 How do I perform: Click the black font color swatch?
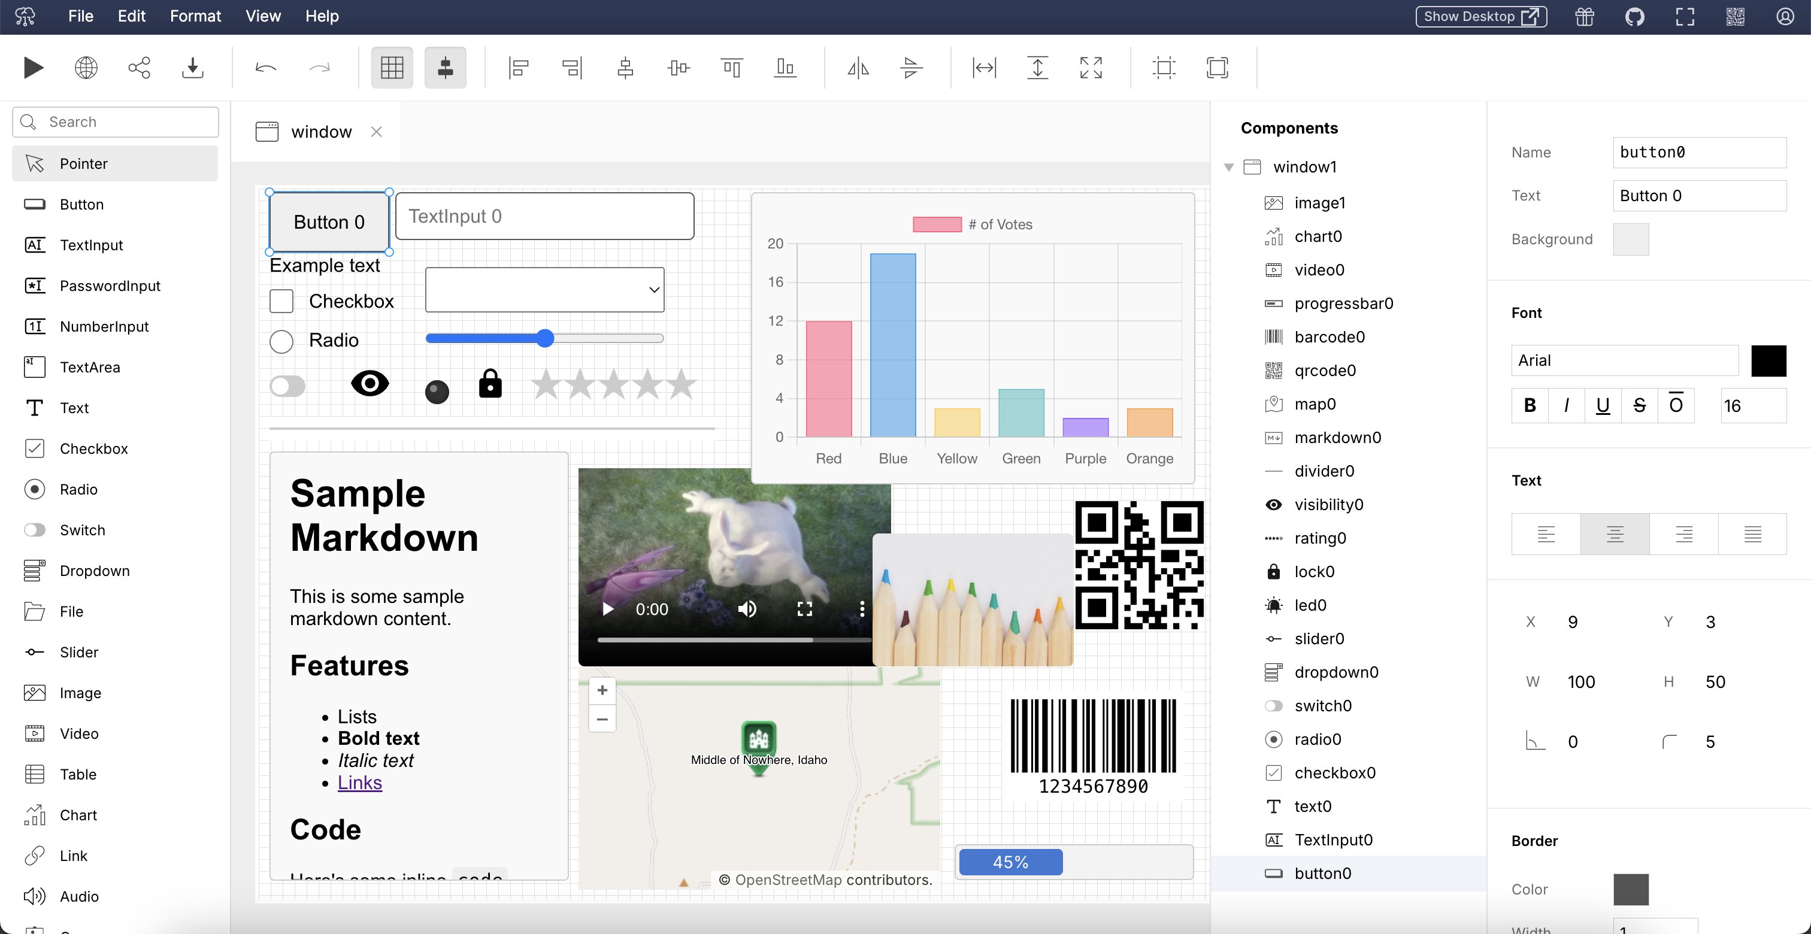(x=1768, y=360)
